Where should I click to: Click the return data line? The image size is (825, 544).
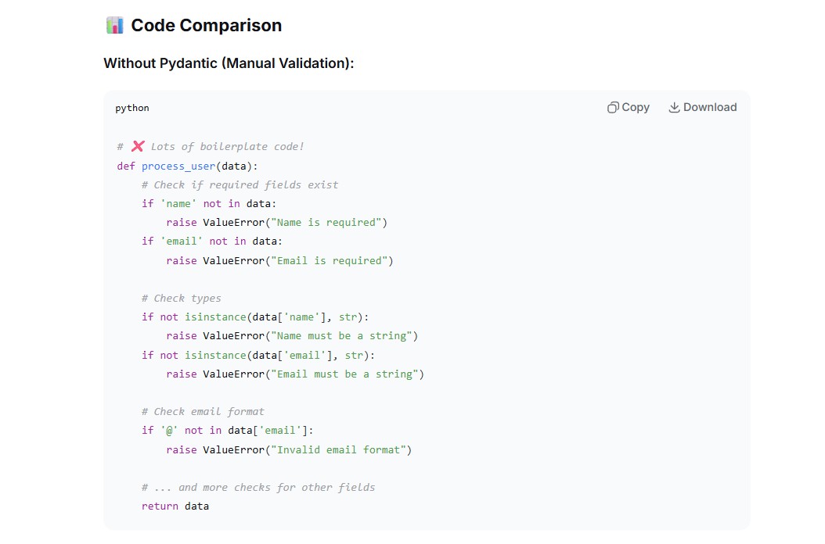coord(175,506)
